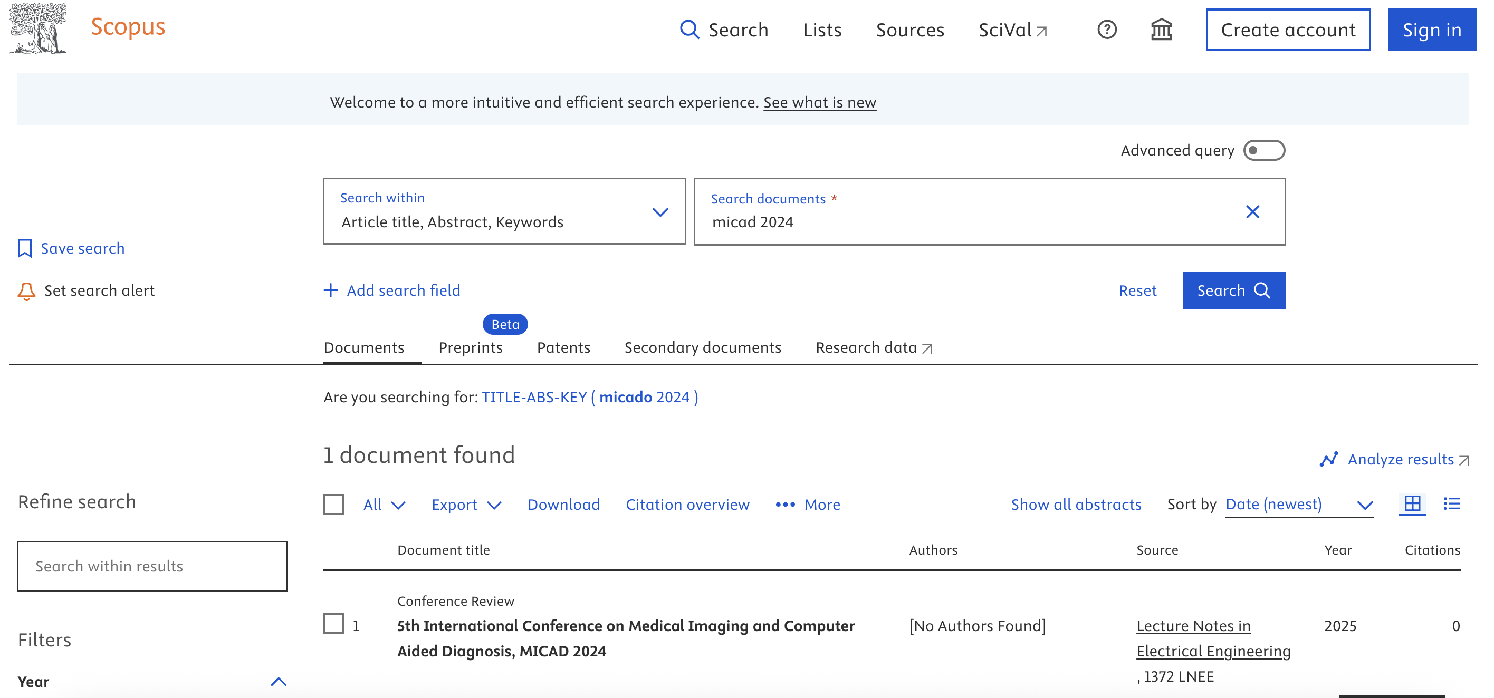Expand the Search within dropdown
This screenshot has width=1494, height=698.
coord(504,211)
